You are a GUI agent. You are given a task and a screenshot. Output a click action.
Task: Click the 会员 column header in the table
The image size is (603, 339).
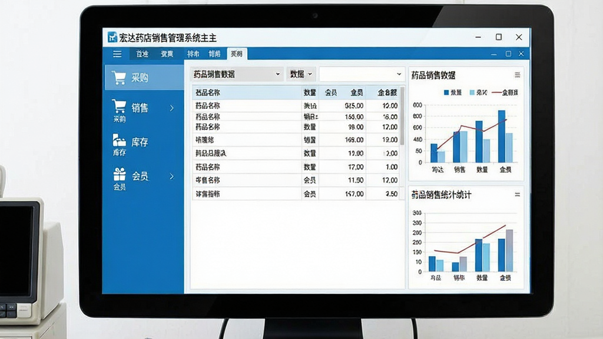coord(331,92)
